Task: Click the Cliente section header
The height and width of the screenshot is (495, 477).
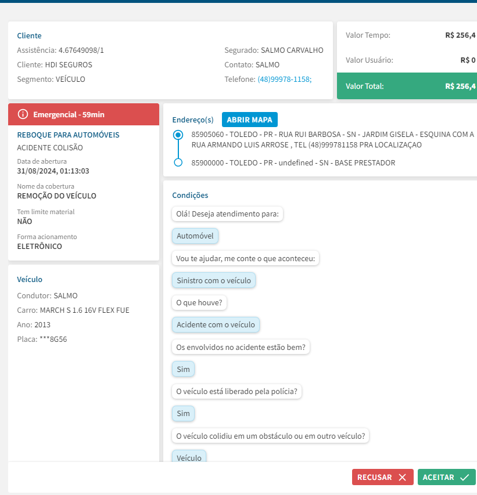Action: coord(29,35)
